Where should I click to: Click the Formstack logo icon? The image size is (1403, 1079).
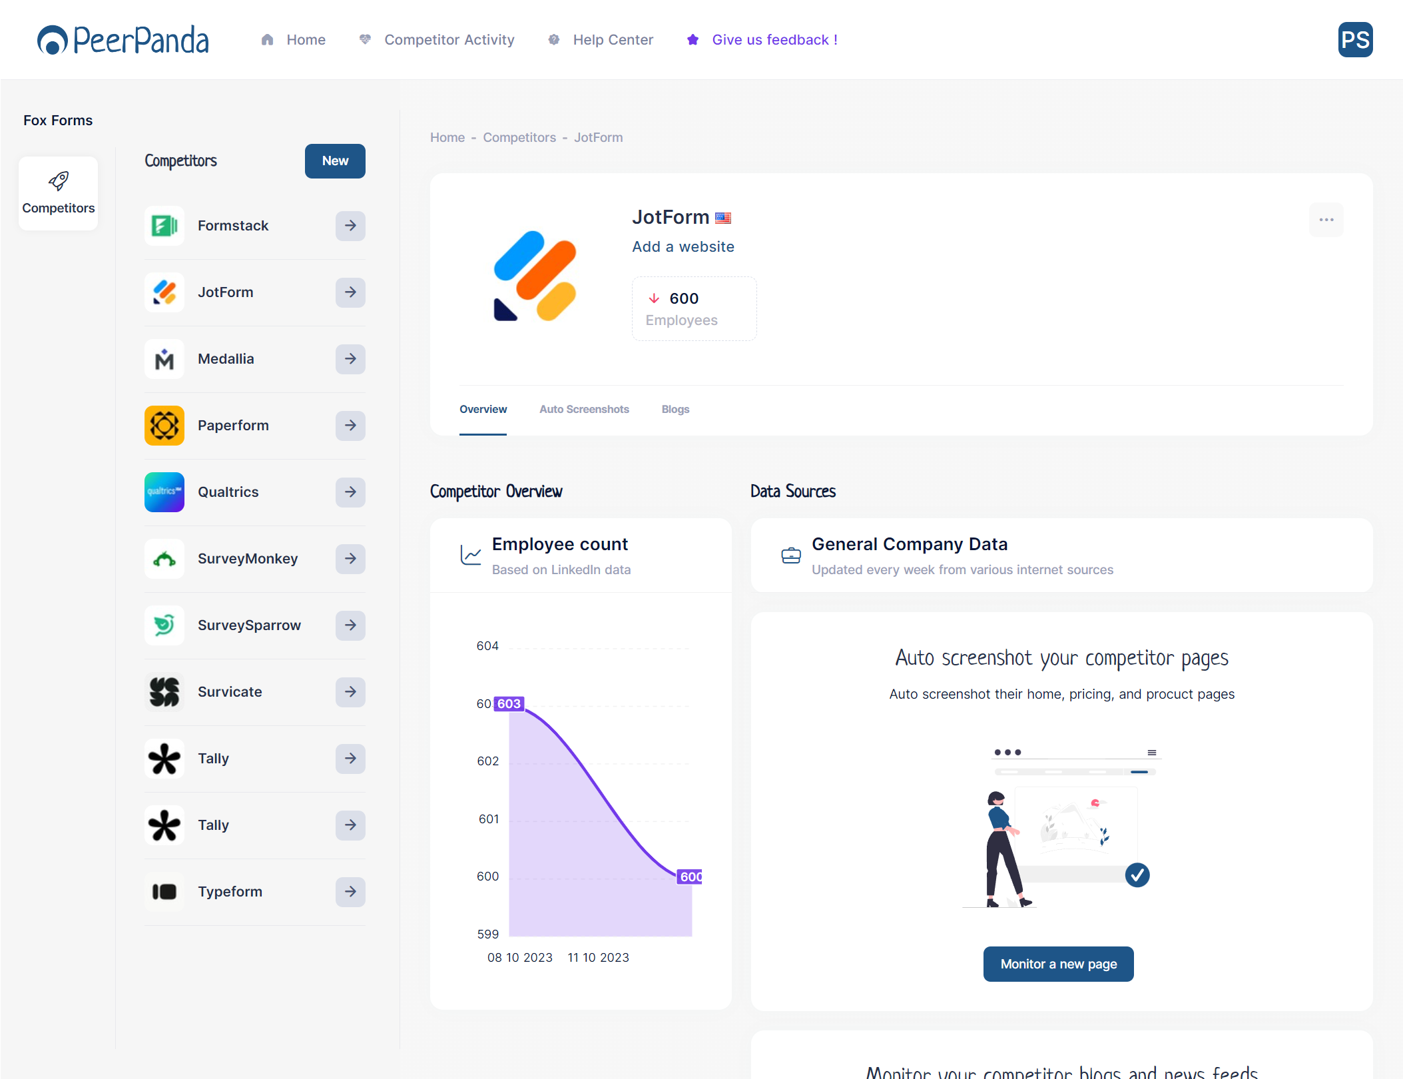164,226
